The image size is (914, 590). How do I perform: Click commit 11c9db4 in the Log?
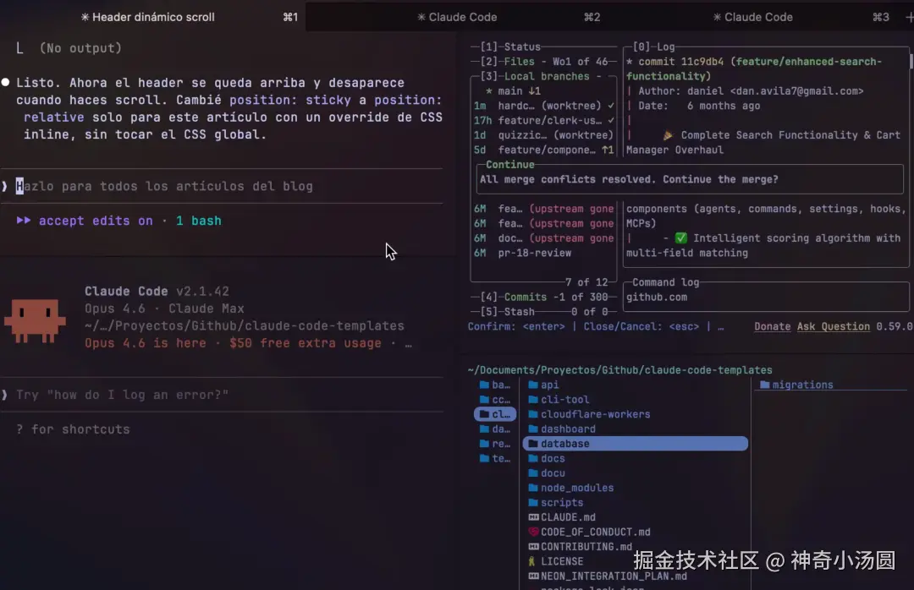pos(680,61)
